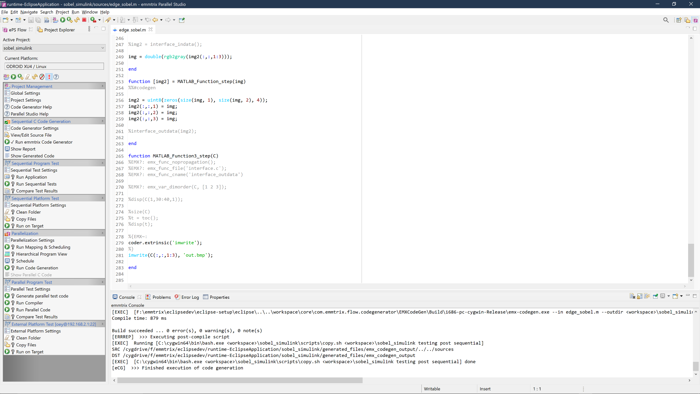Click the red exclamation mark icon in ePS Flow
700x394 pixels.
49,77
